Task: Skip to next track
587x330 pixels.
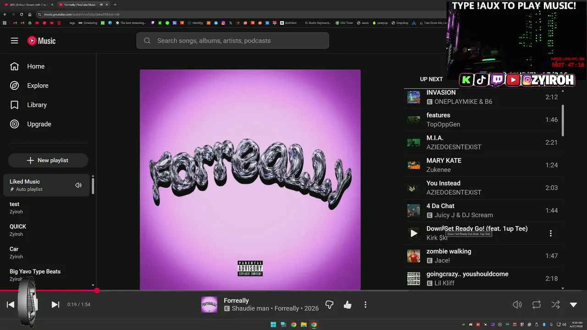Action: click(x=55, y=304)
